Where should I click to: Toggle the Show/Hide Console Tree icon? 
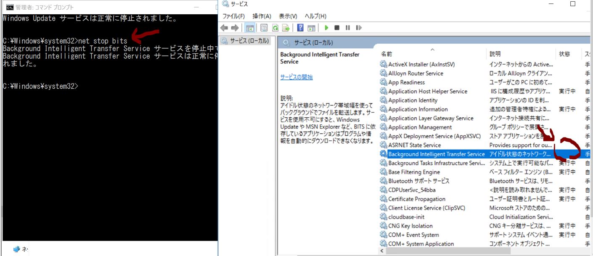click(250, 28)
